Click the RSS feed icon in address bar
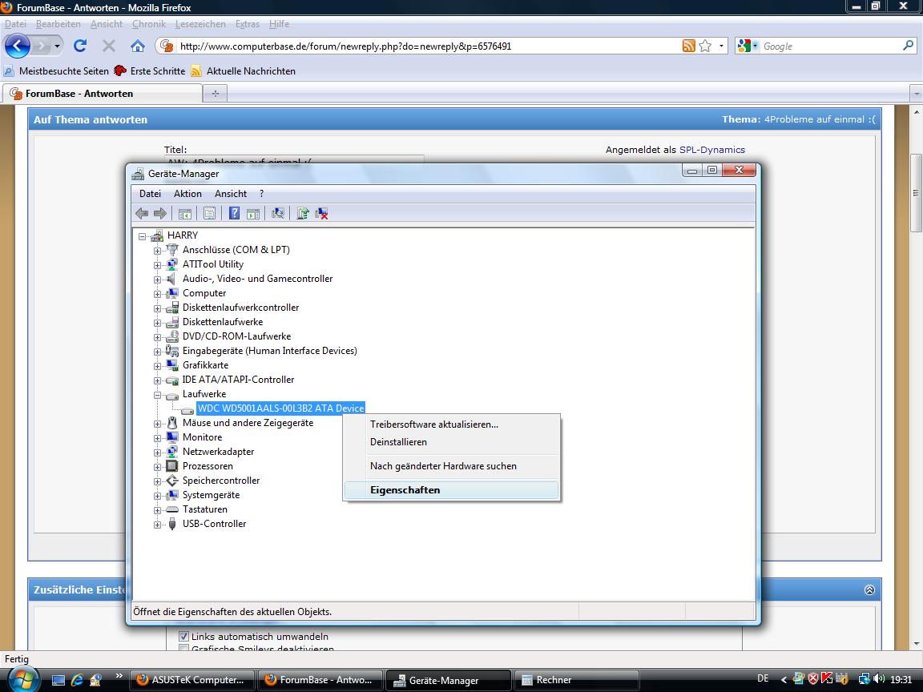Image resolution: width=923 pixels, height=692 pixels. (x=688, y=46)
